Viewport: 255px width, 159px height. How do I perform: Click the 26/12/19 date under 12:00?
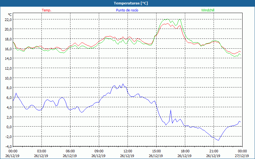(x=127, y=156)
